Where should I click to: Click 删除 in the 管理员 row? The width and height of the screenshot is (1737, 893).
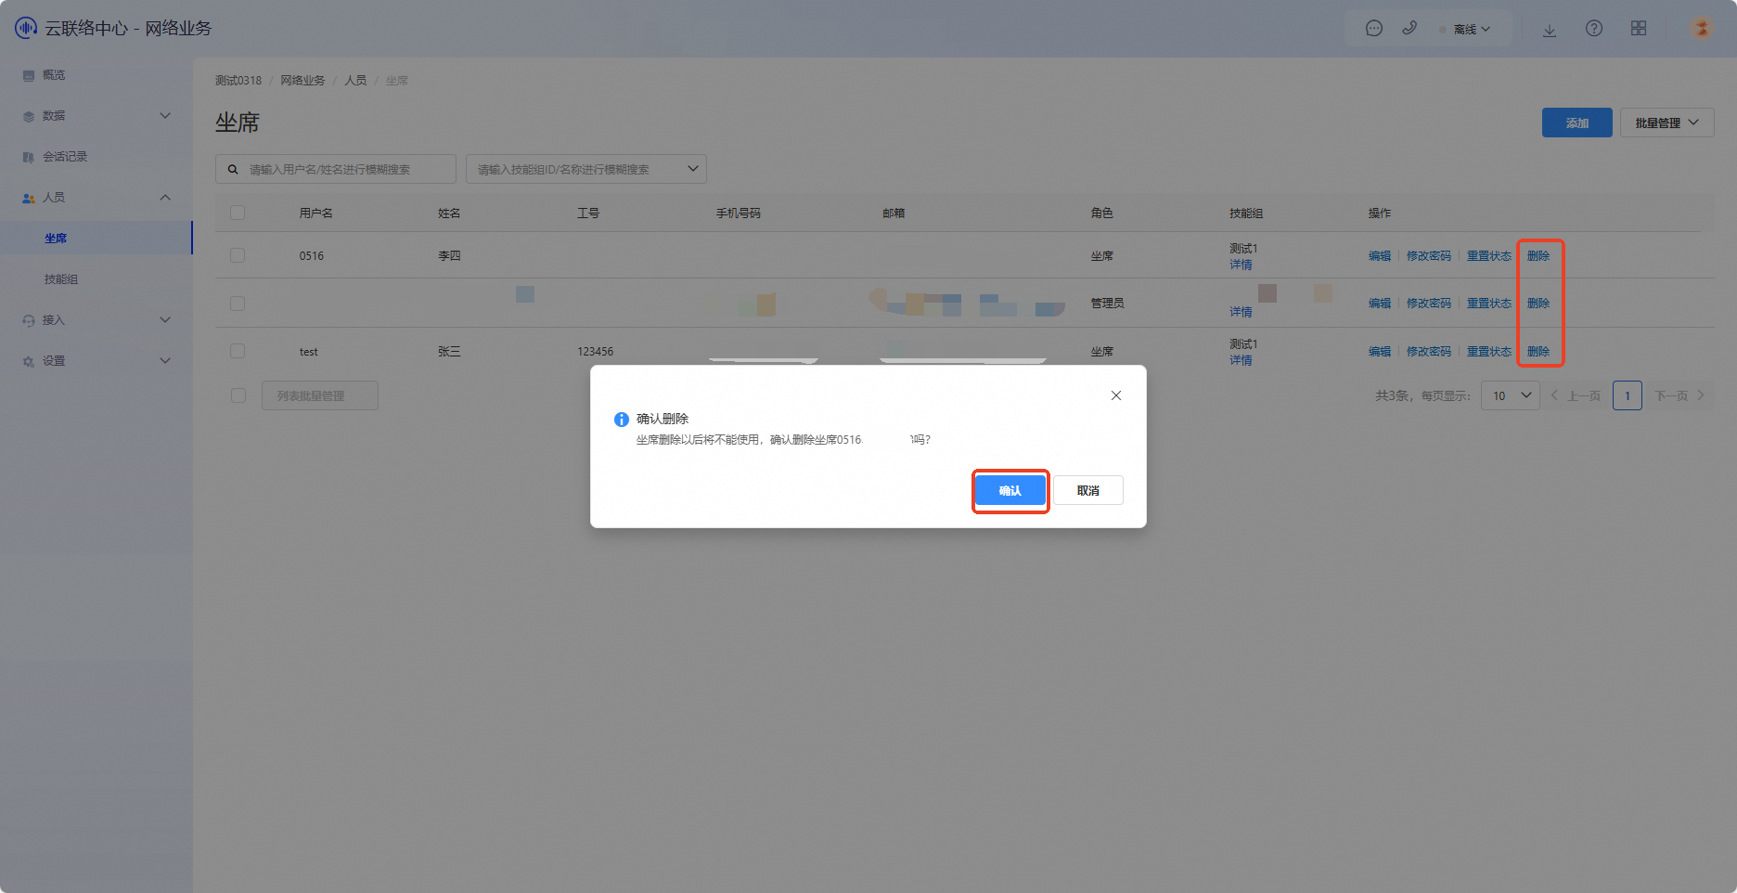[1538, 304]
